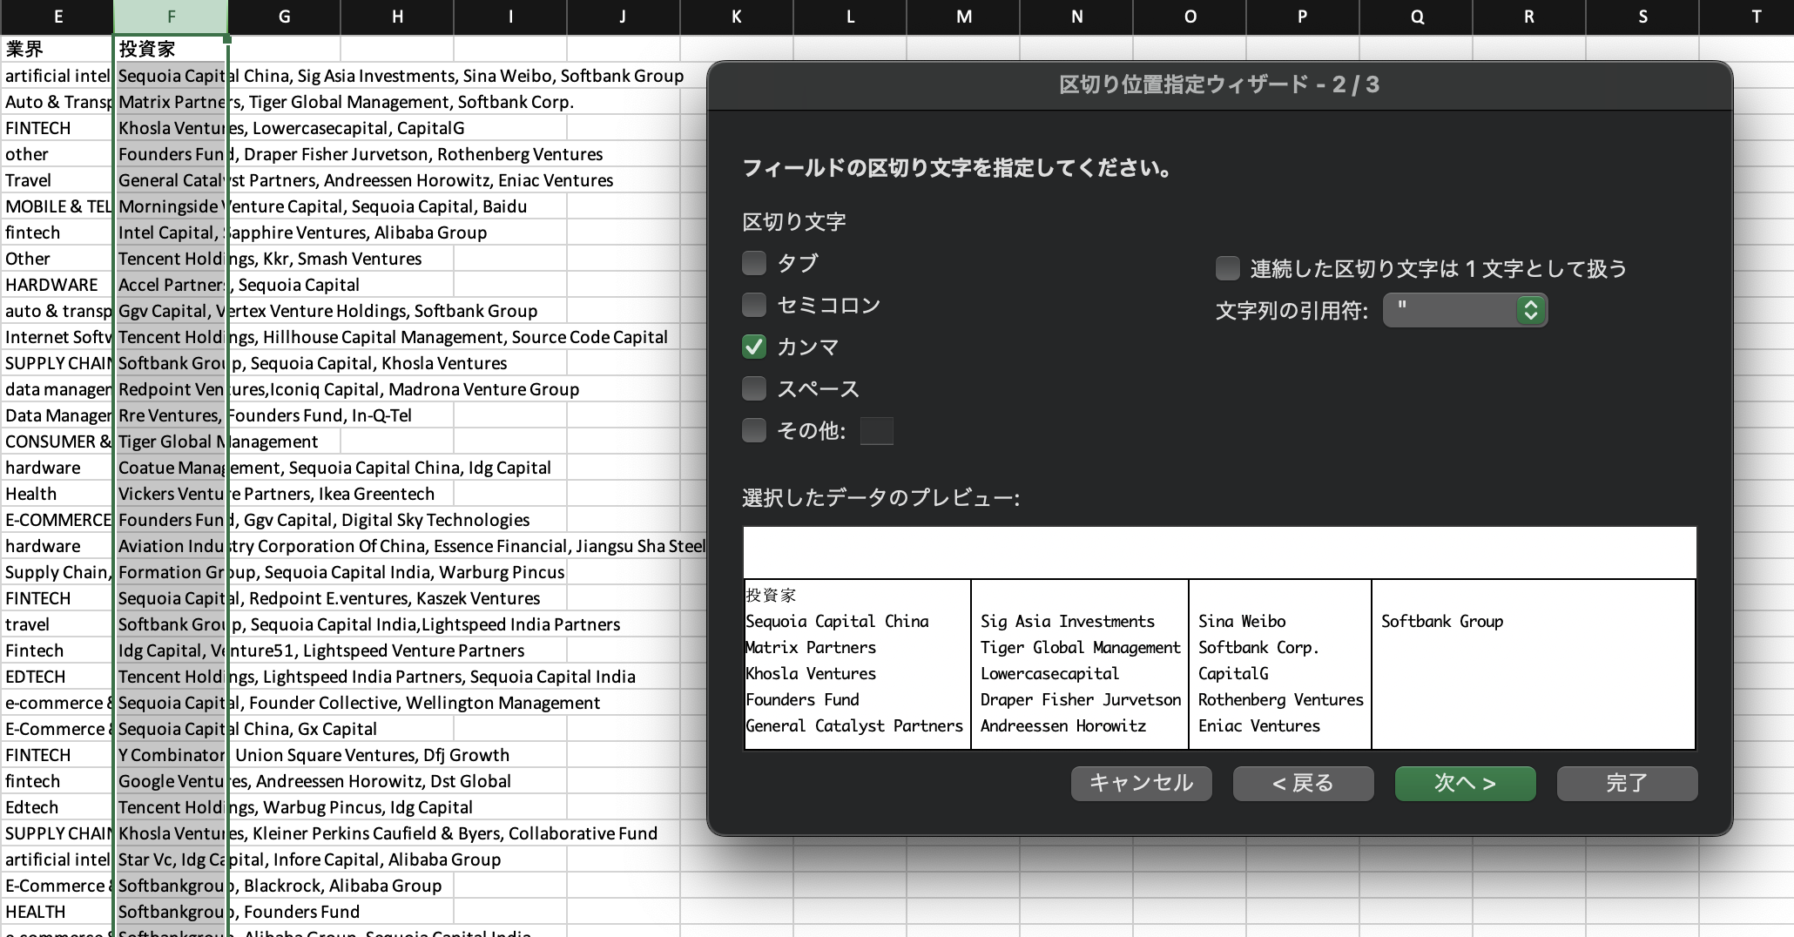Click Sina Weibo in the preview pane
The height and width of the screenshot is (937, 1794).
tap(1242, 622)
